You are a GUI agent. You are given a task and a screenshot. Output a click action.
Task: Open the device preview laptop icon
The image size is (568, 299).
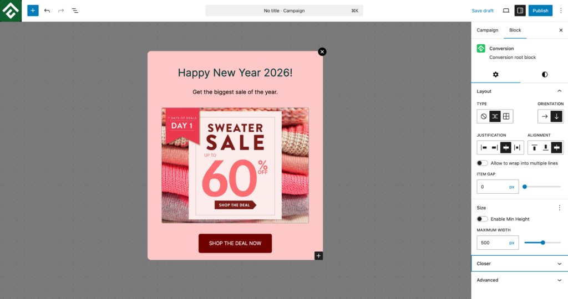click(x=505, y=11)
